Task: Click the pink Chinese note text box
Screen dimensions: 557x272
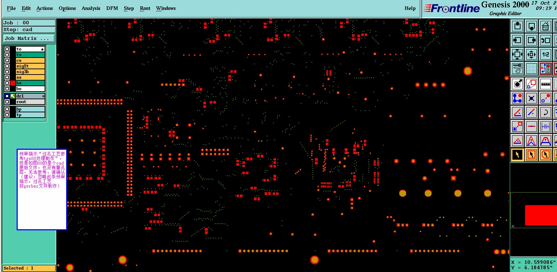Action: [42, 189]
